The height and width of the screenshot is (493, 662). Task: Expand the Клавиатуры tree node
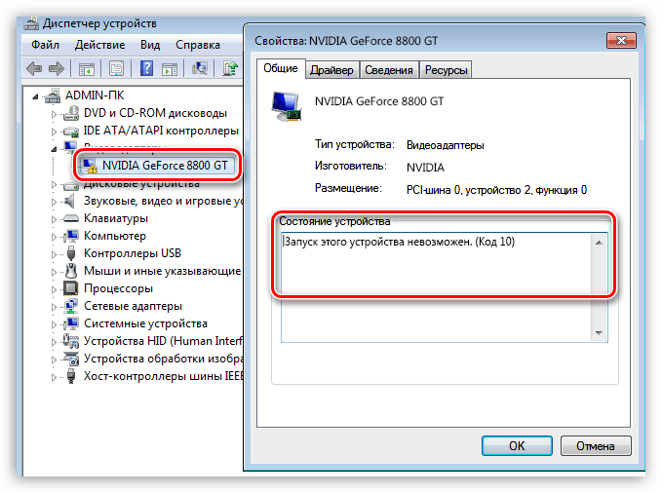click(54, 219)
